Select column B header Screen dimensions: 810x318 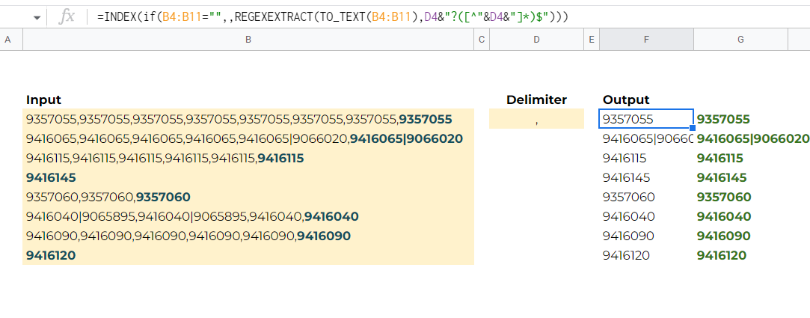click(248, 40)
